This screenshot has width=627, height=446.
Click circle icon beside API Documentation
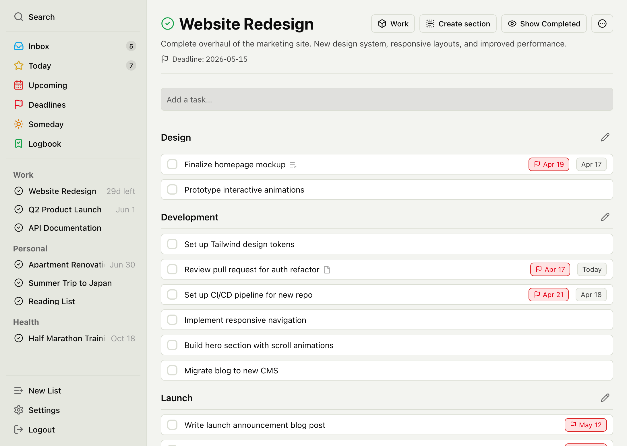click(x=19, y=228)
